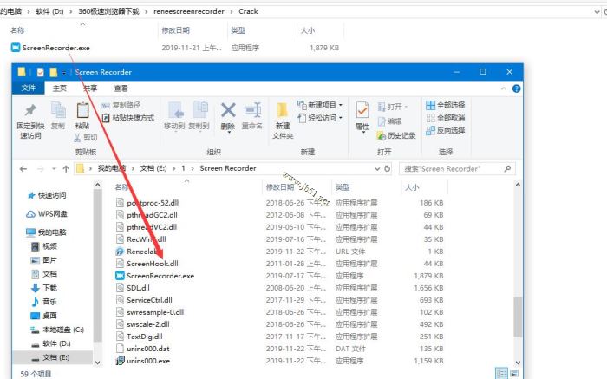Click the Paste (粘贴) ribbon icon
The image size is (607, 379).
click(82, 110)
